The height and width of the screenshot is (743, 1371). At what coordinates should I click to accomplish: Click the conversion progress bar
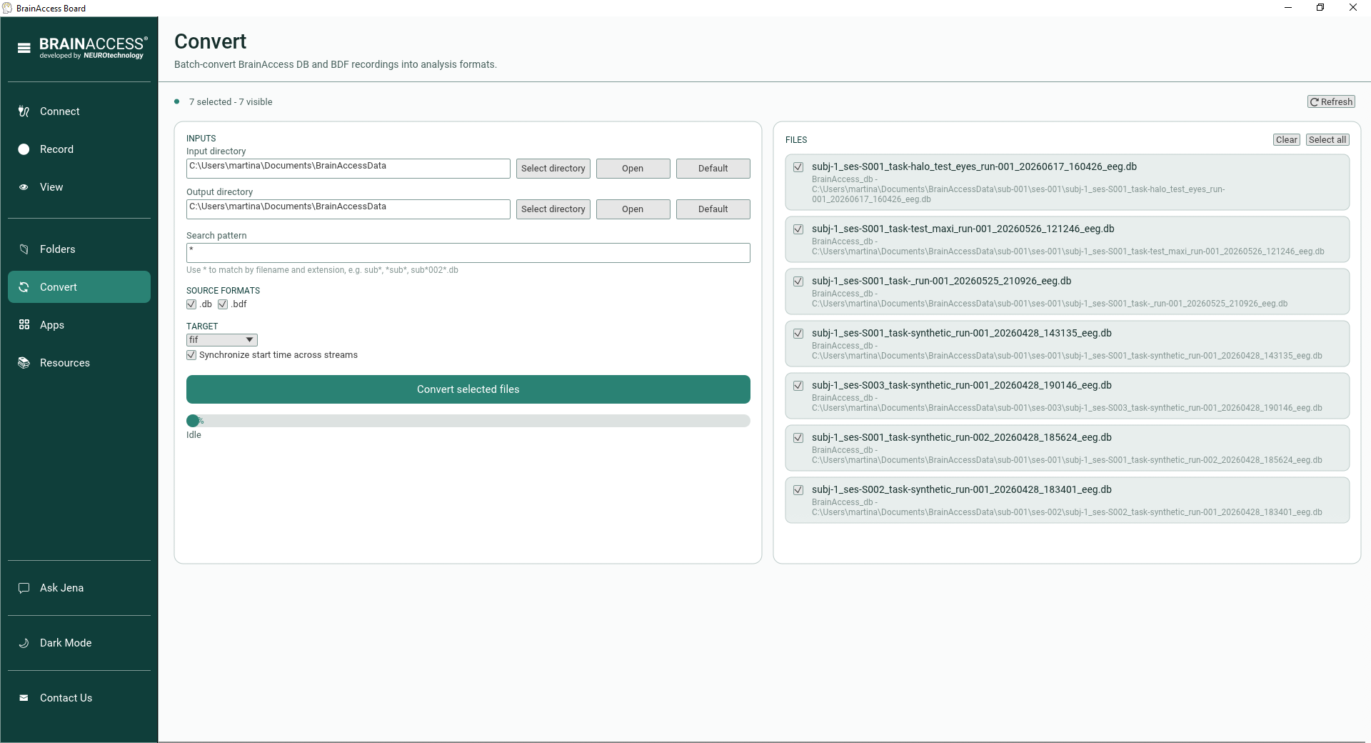point(468,421)
